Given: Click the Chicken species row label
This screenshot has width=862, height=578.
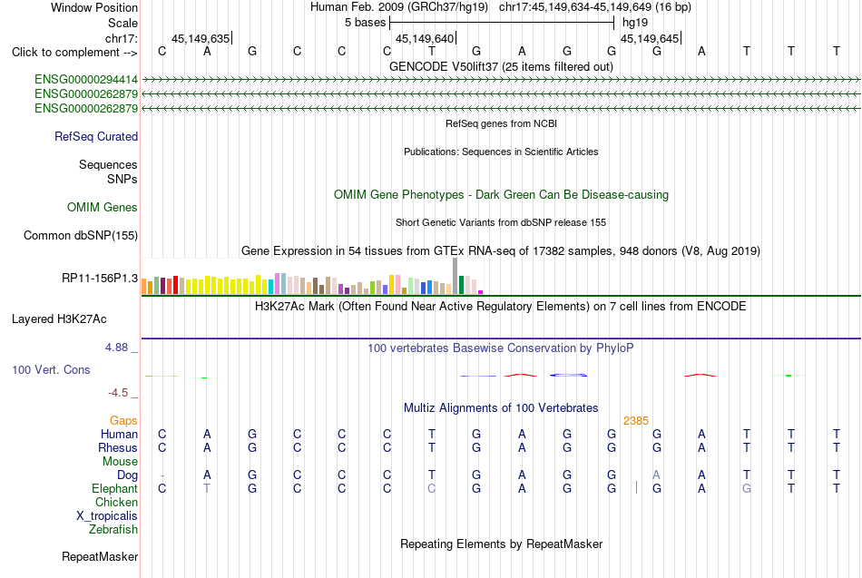Looking at the screenshot, I should pos(116,502).
